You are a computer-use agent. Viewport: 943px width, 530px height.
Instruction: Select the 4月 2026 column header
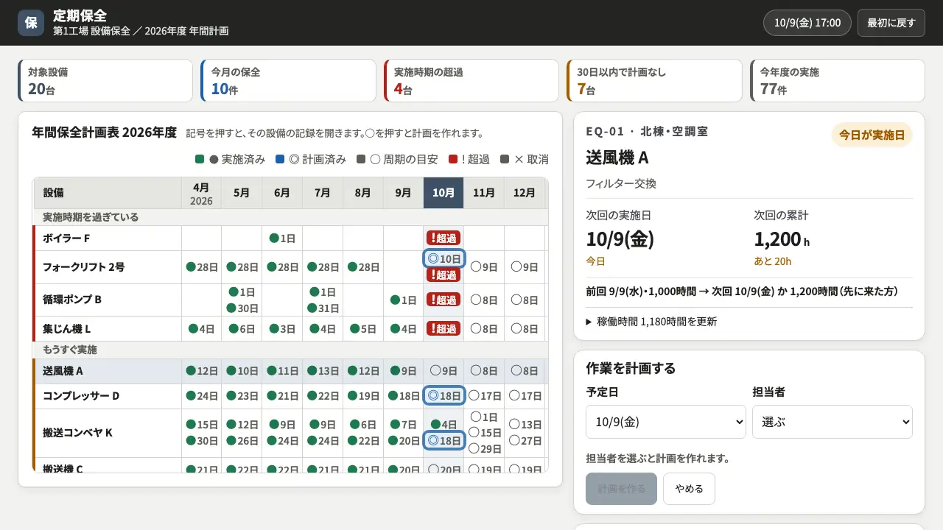(201, 193)
